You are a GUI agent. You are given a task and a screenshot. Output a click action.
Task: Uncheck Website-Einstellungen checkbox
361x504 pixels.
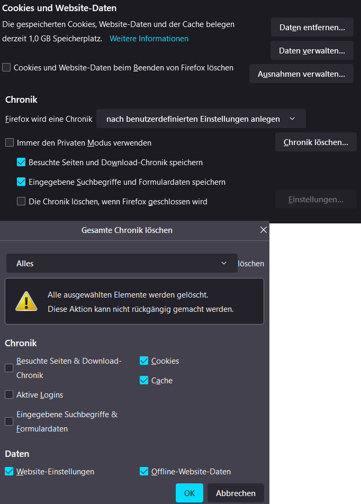[x=9, y=471]
